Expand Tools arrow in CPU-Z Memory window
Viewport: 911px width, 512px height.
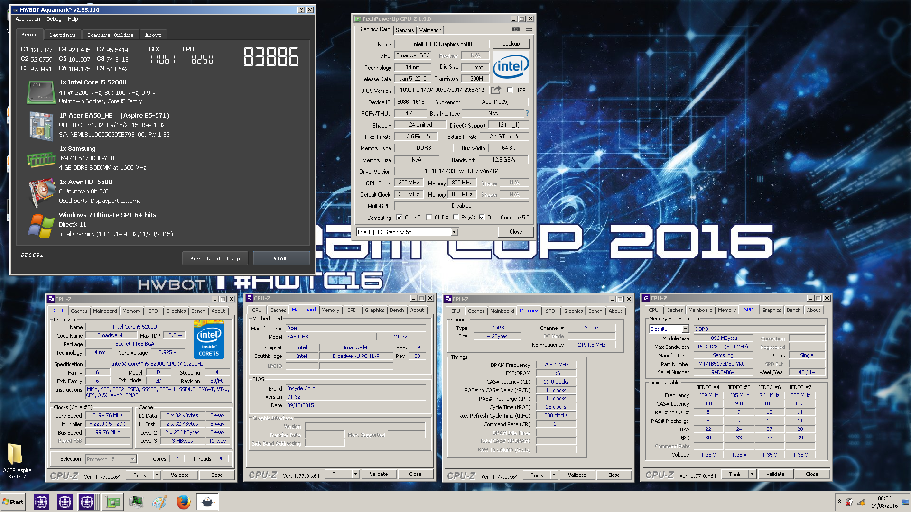click(554, 475)
